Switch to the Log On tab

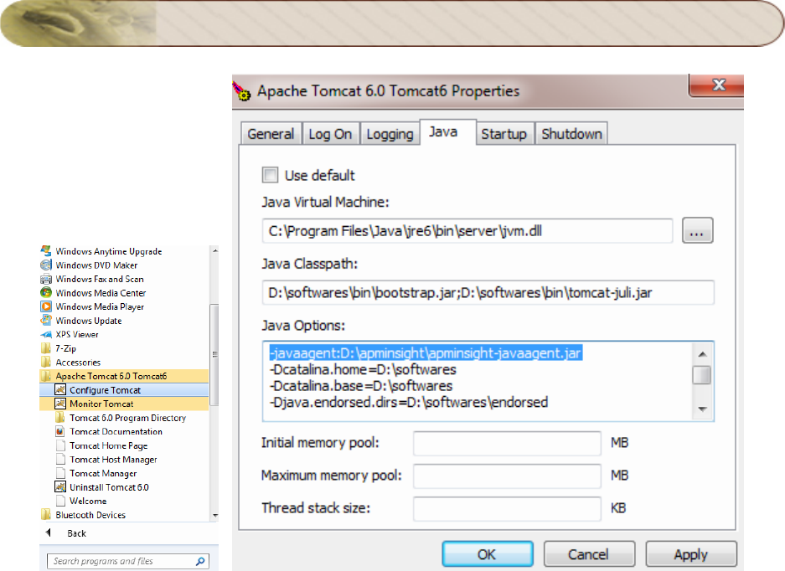point(330,134)
